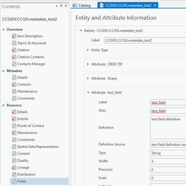186x186 pixels.
Task: Pin the Contents pane with auto-hide icon
Action: (61, 6)
